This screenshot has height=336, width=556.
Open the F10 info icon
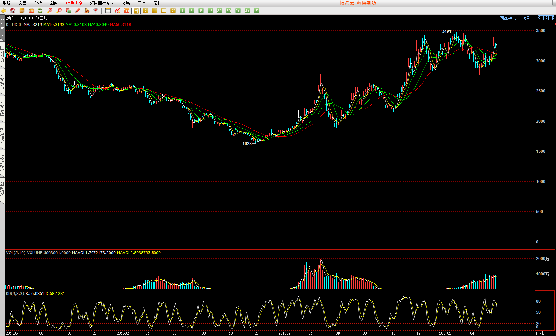(31, 11)
